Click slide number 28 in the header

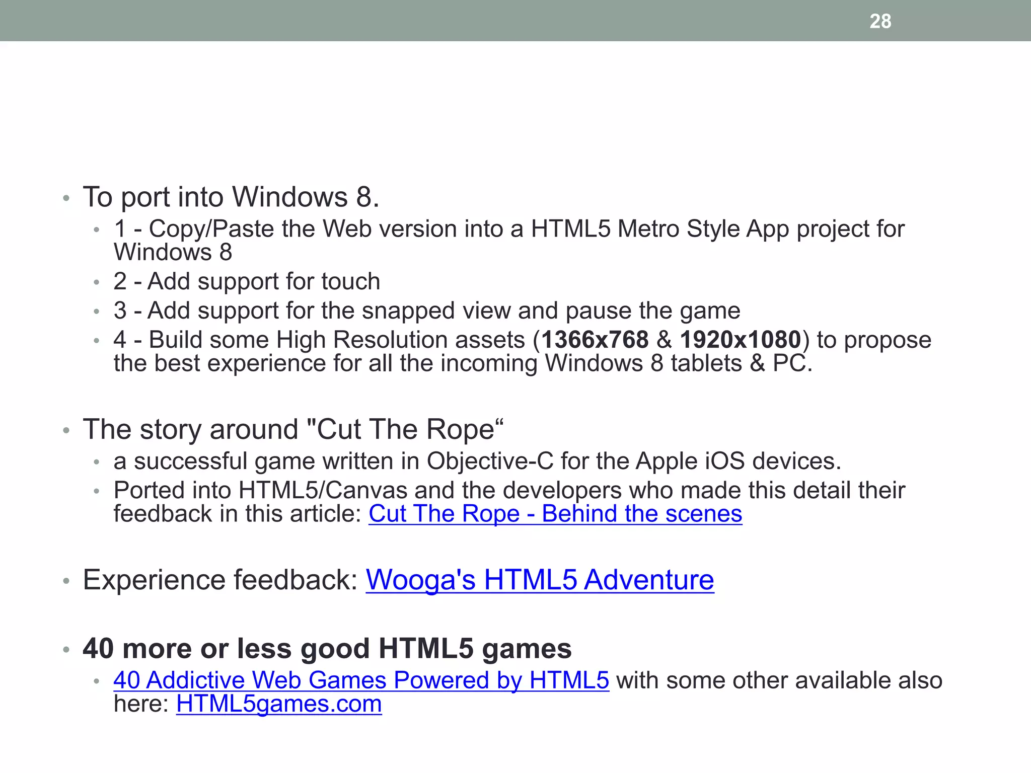(880, 21)
